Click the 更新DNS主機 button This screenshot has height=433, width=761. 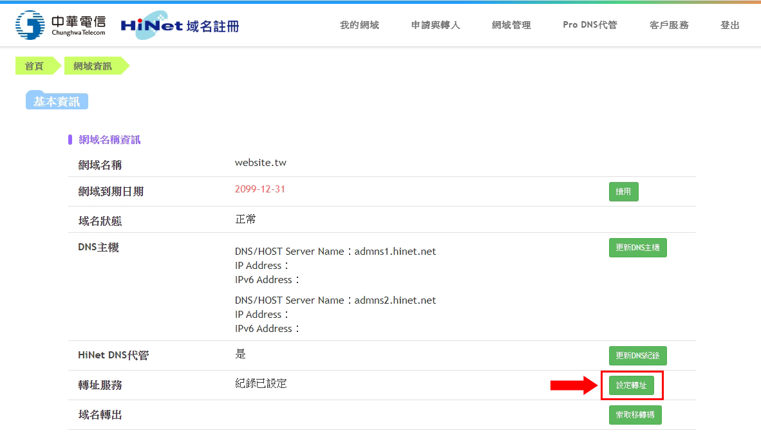tap(637, 248)
